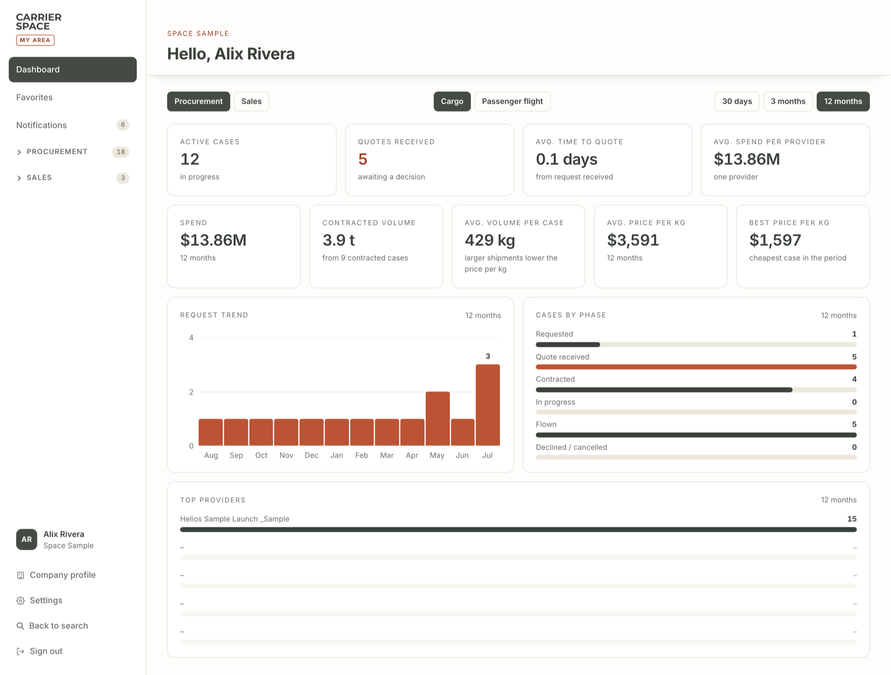Click the Sign out arrow icon
The width and height of the screenshot is (891, 675).
click(x=20, y=651)
